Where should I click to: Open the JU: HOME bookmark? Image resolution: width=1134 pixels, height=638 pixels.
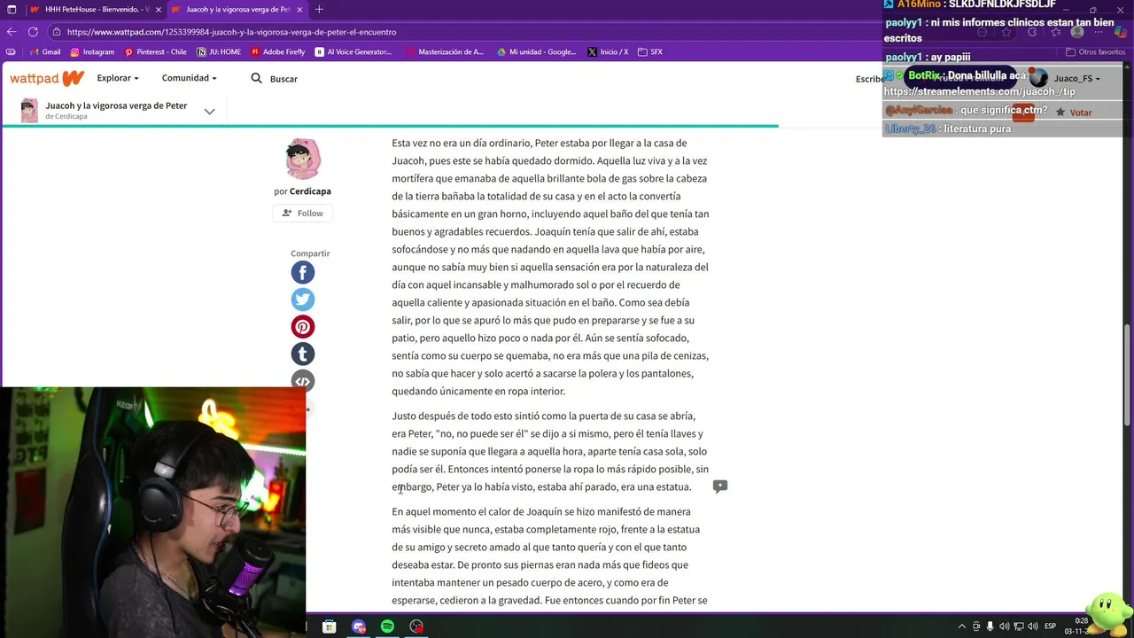219,51
